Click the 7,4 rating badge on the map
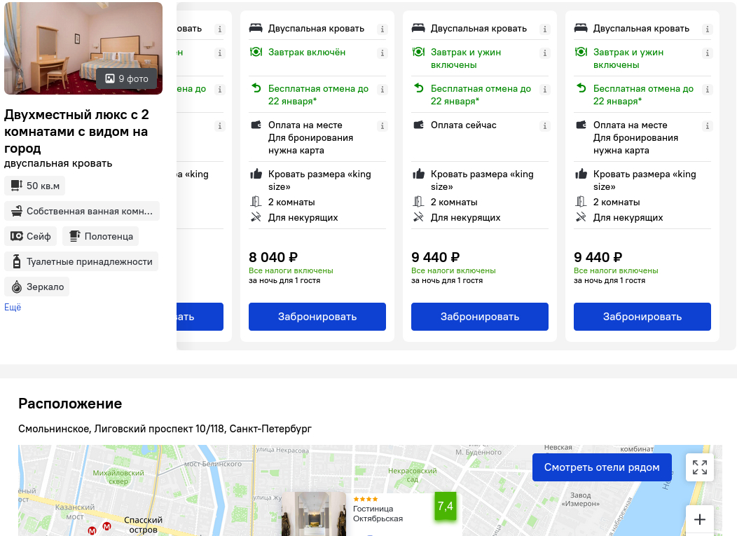Image resolution: width=737 pixels, height=536 pixels. pos(445,507)
